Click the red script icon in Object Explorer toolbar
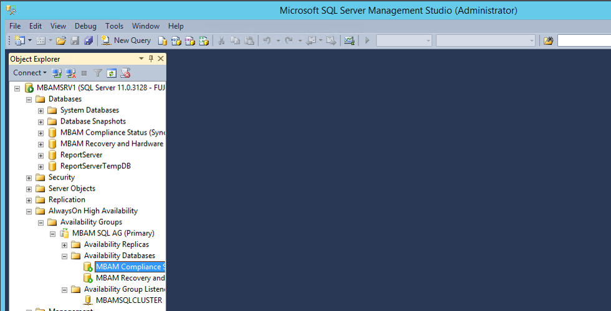The image size is (611, 311). 125,73
